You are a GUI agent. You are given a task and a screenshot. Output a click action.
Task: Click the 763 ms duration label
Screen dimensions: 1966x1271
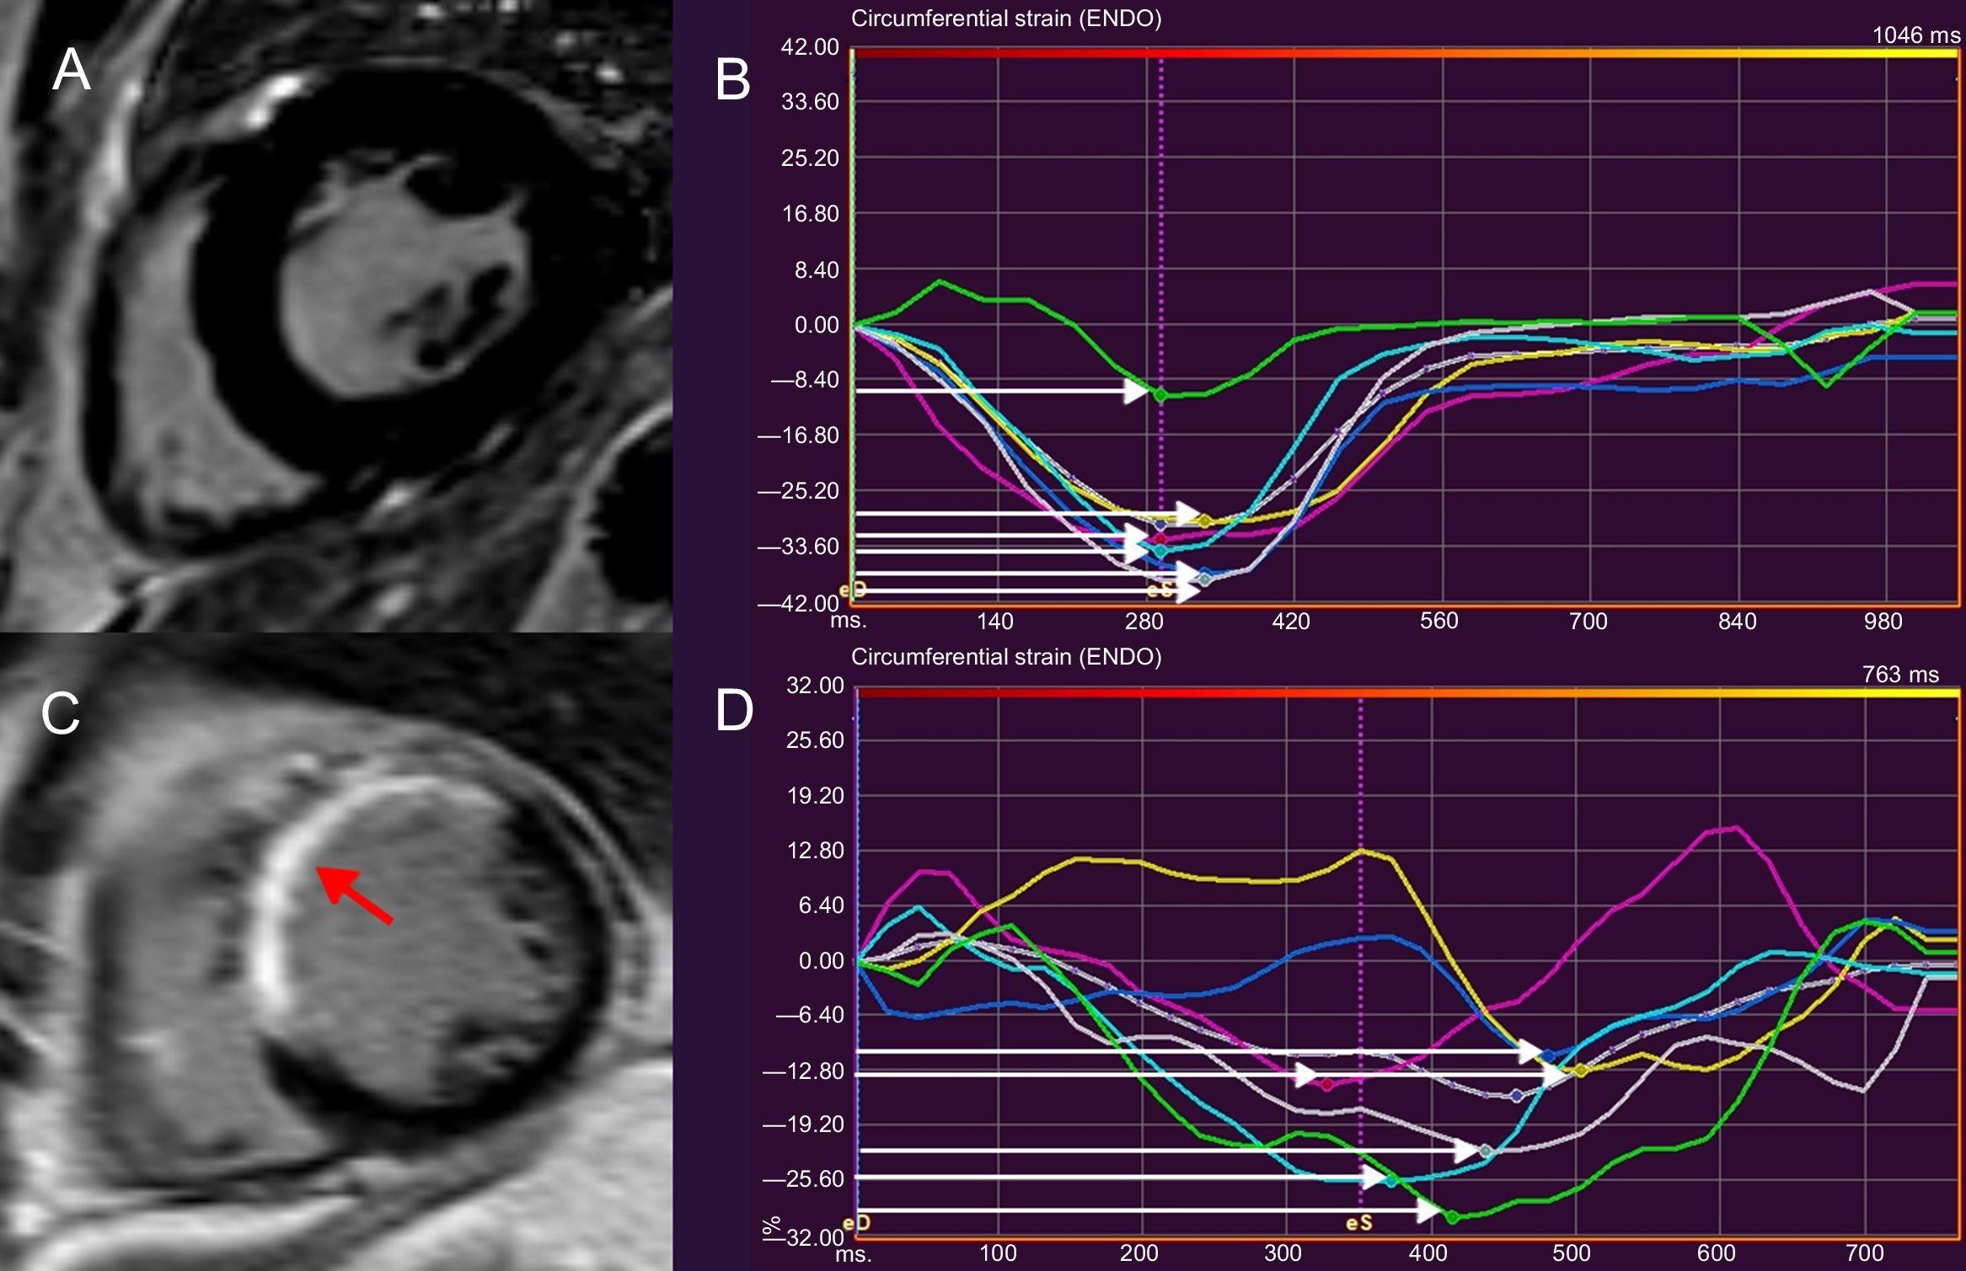point(1900,675)
